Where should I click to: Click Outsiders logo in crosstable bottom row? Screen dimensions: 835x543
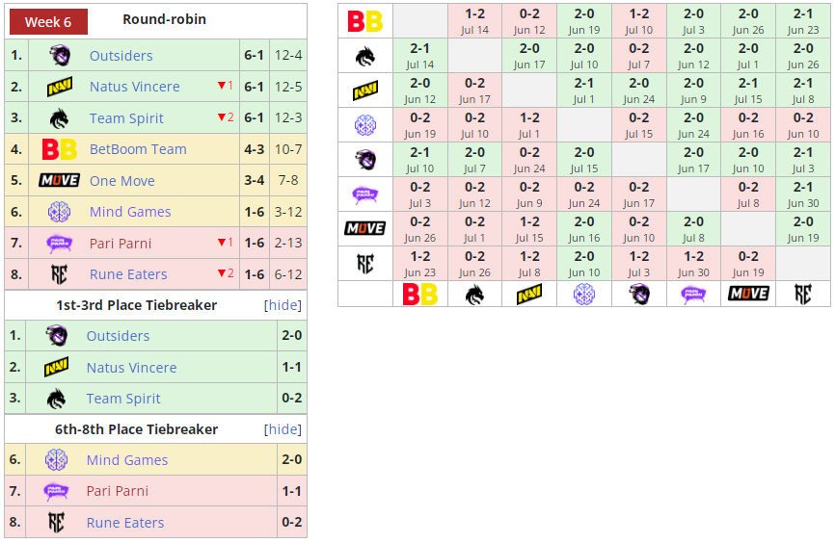pyautogui.click(x=638, y=294)
